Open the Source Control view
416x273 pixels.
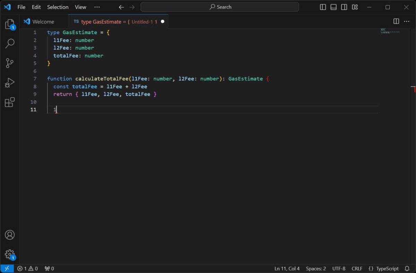click(10, 63)
